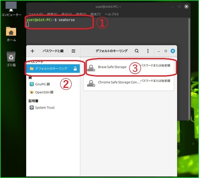
Task: Click the terminal command line with seahorse
Action: click(x=51, y=20)
